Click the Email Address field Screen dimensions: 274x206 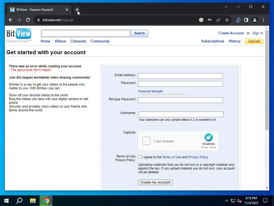[x=181, y=76]
